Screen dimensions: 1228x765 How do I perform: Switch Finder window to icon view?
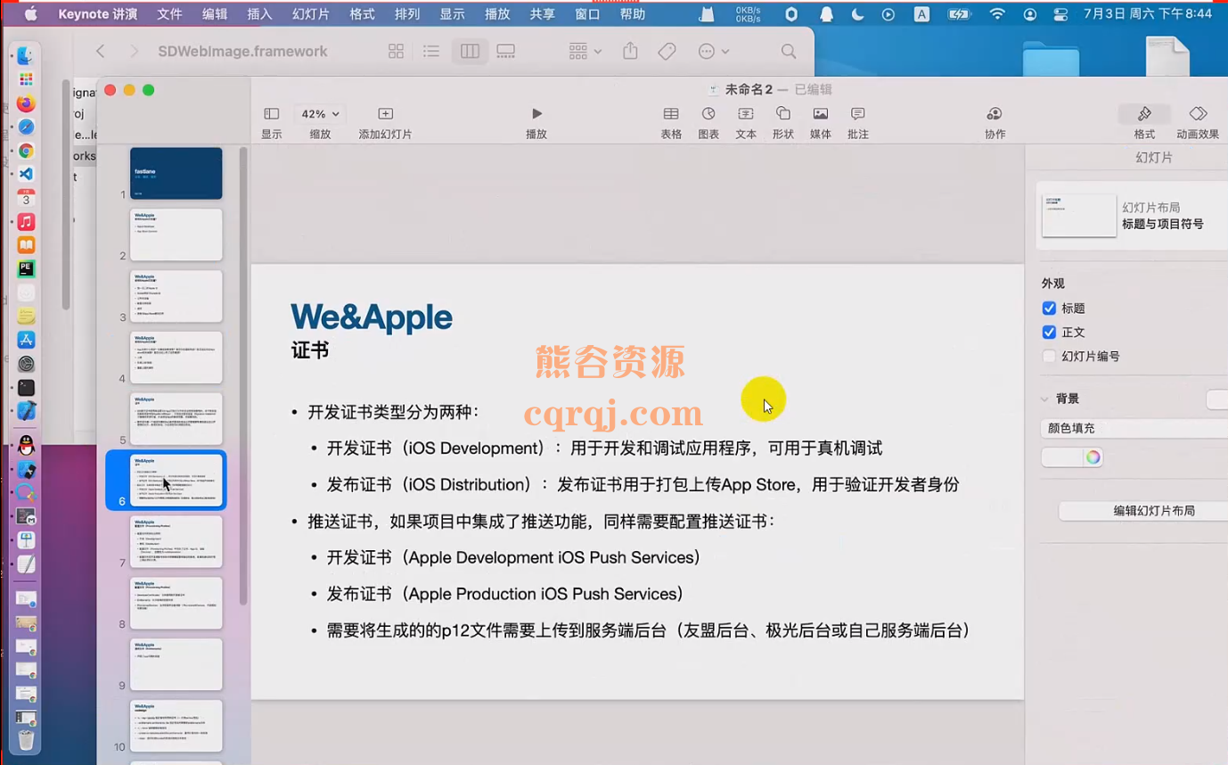tap(397, 52)
